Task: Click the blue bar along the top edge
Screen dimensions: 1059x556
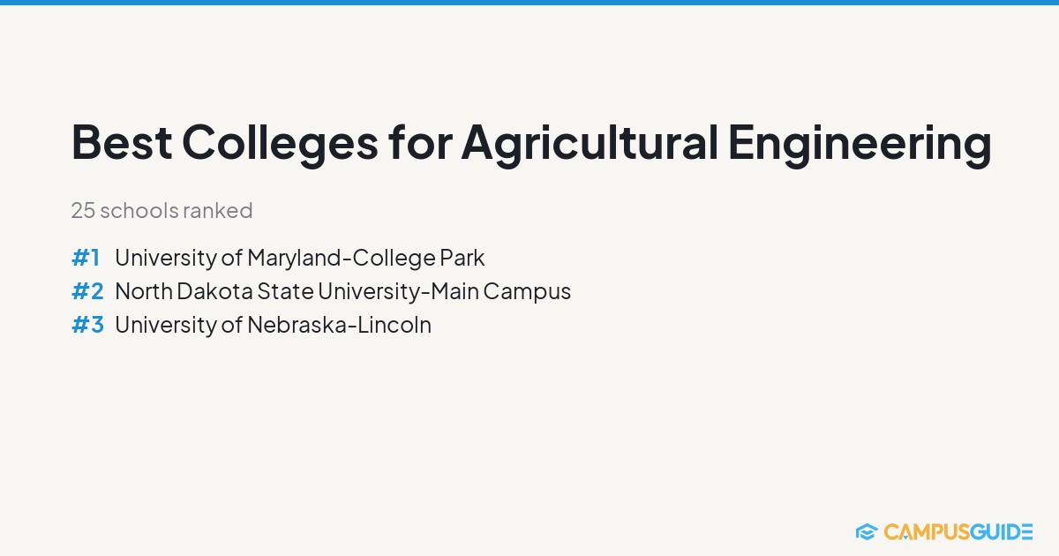Action: (x=529, y=3)
